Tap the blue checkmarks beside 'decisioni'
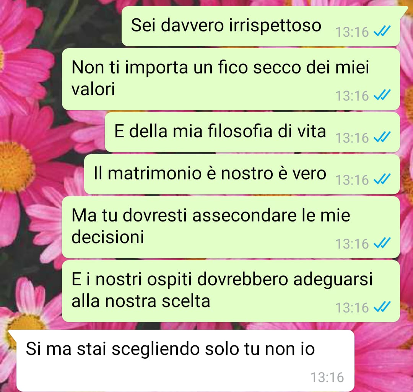Screen dimensions: 413x392 click(x=382, y=243)
